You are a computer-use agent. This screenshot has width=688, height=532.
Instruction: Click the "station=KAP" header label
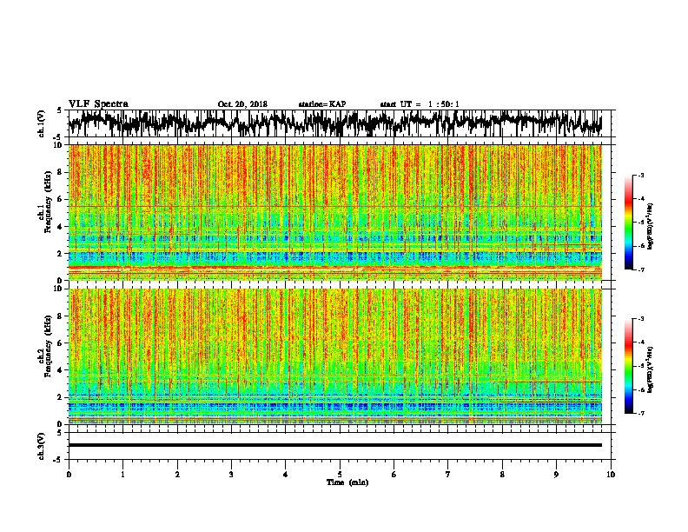pos(322,104)
